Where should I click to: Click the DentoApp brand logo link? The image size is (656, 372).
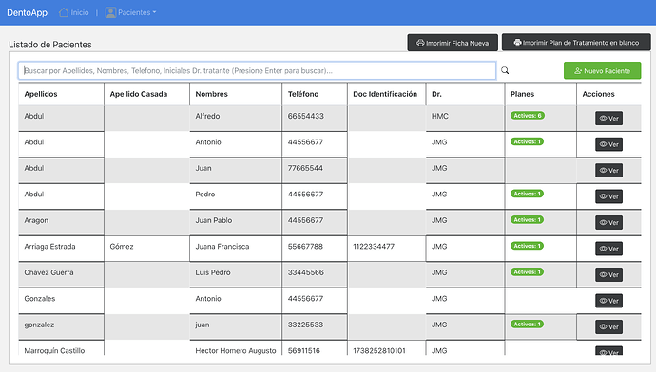coord(28,12)
